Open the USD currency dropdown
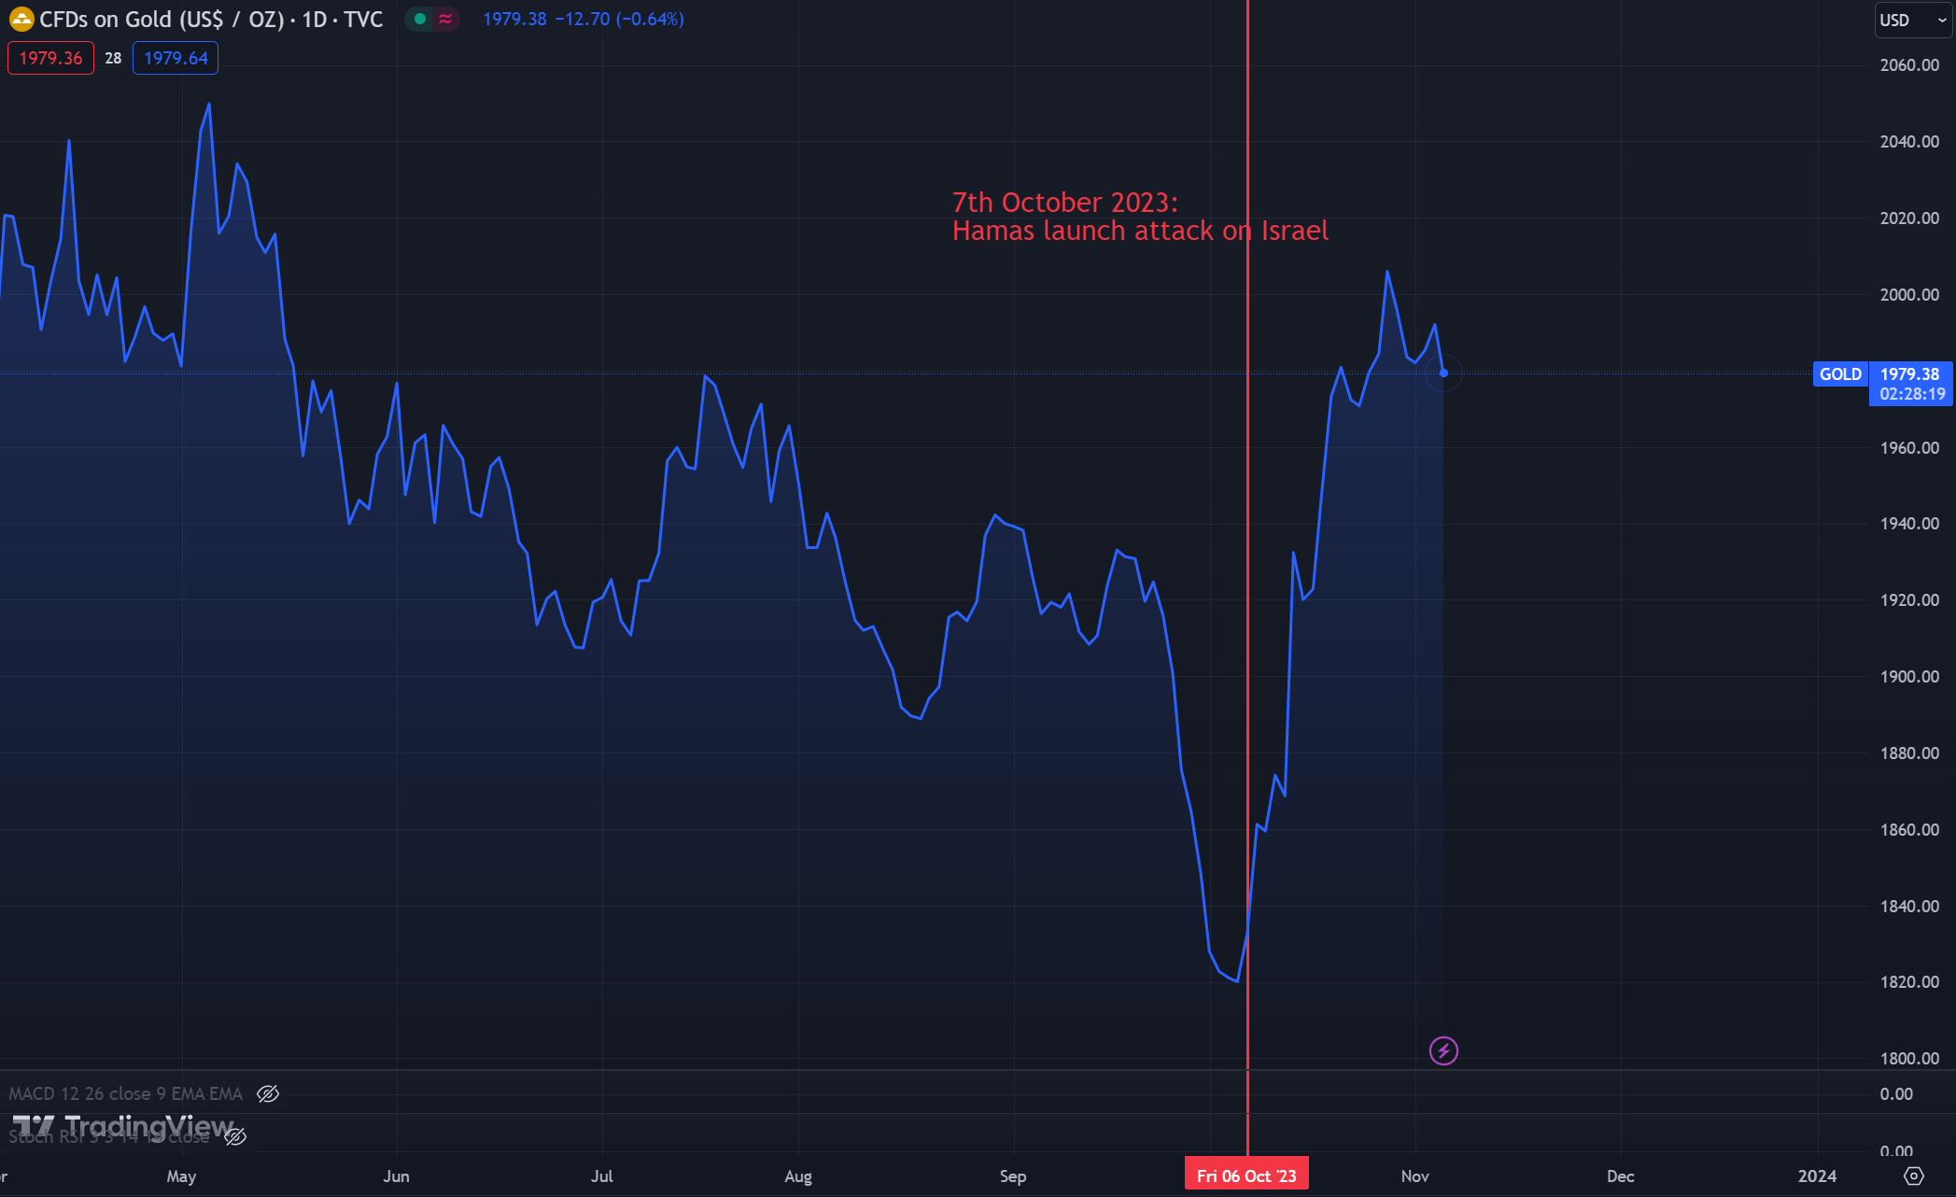 click(1911, 20)
